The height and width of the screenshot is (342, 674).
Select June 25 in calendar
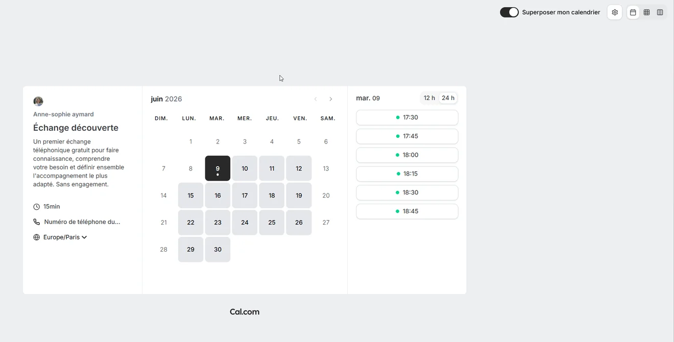[x=272, y=223]
